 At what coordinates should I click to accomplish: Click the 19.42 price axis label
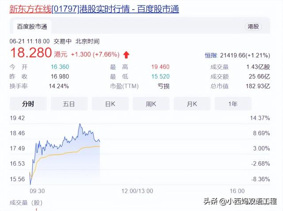(17, 118)
